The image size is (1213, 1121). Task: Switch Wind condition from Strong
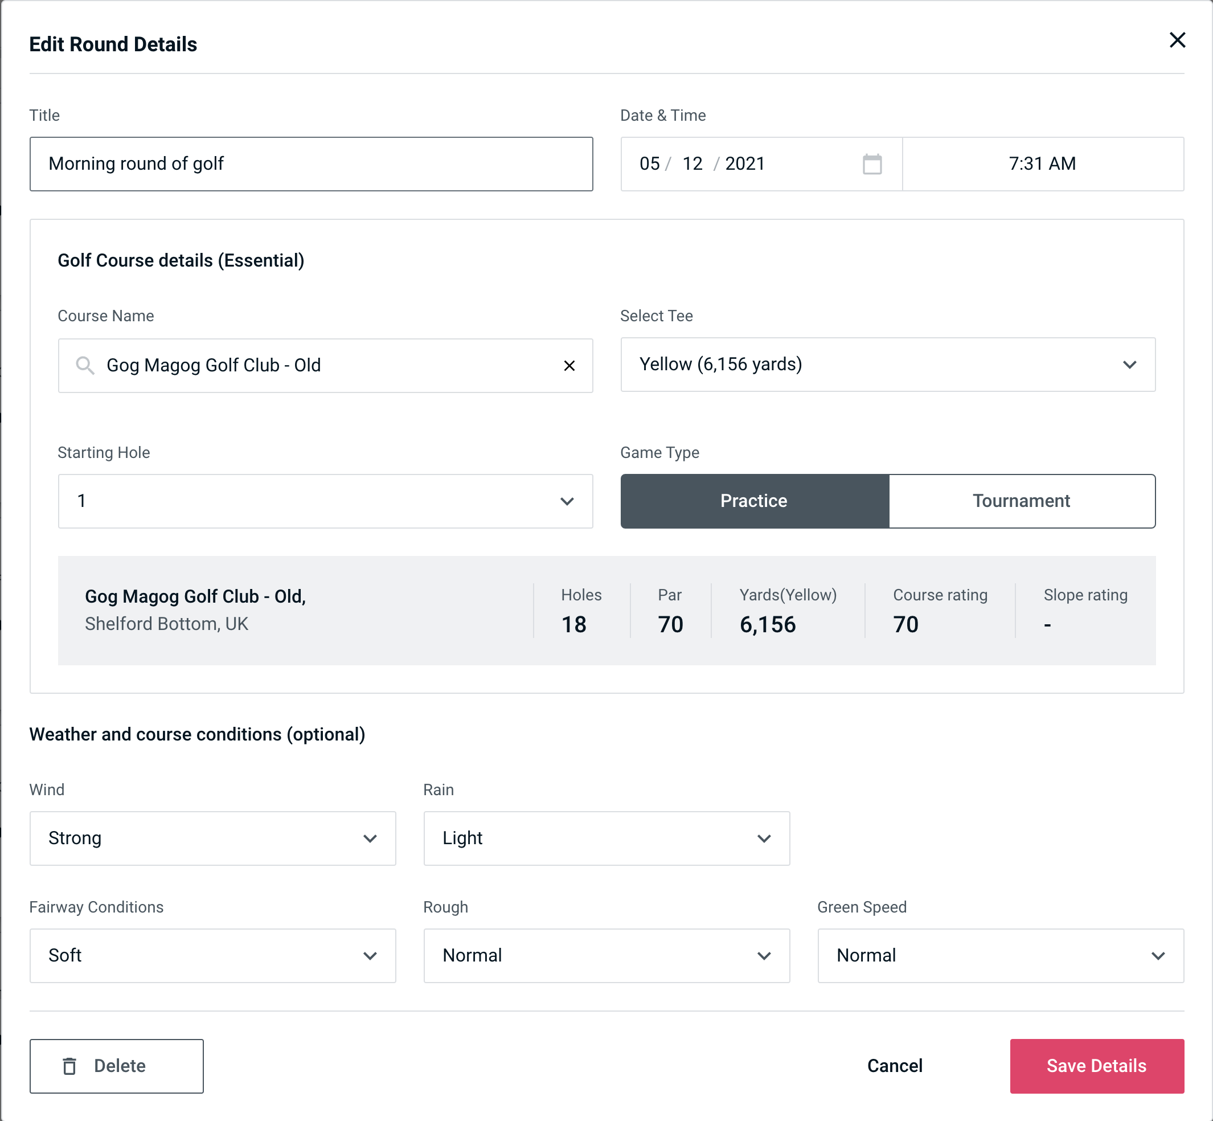(x=212, y=838)
